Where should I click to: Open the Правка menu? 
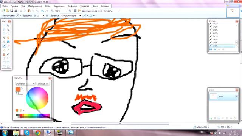[x=14, y=6]
